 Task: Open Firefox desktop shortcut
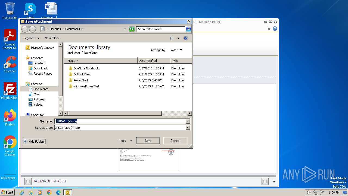coord(10,117)
